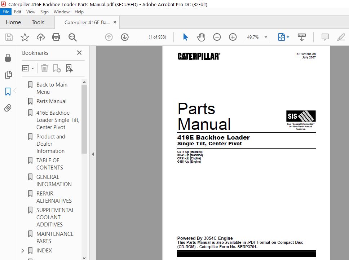Open the Back to Main Menu bookmark
Viewport: 349px width, 260px height.
(x=52, y=88)
